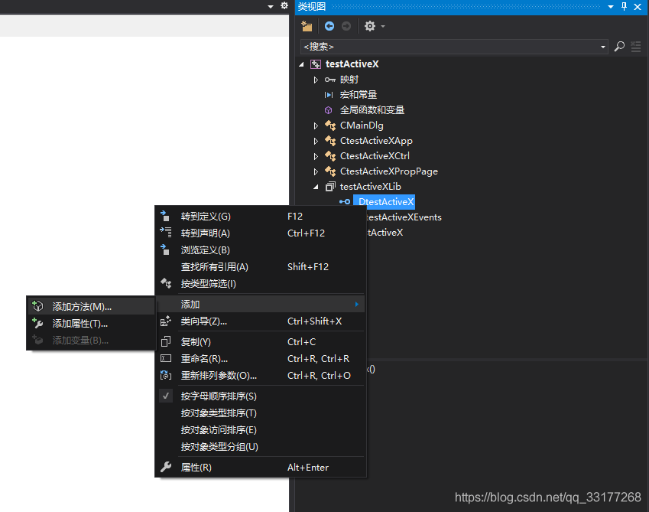The height and width of the screenshot is (512, 649).
Task: Select the testActiveXEvents tree item
Action: tap(404, 217)
